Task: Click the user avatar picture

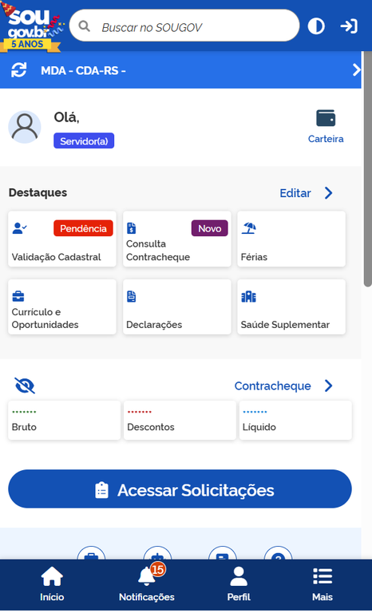Action: pyautogui.click(x=25, y=127)
